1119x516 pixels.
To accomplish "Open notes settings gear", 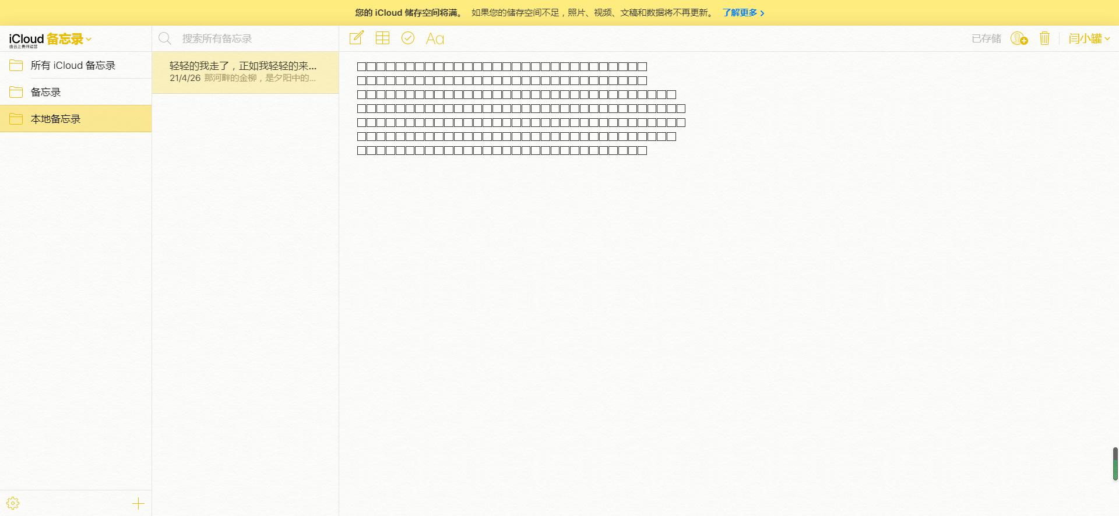I will click(x=13, y=503).
